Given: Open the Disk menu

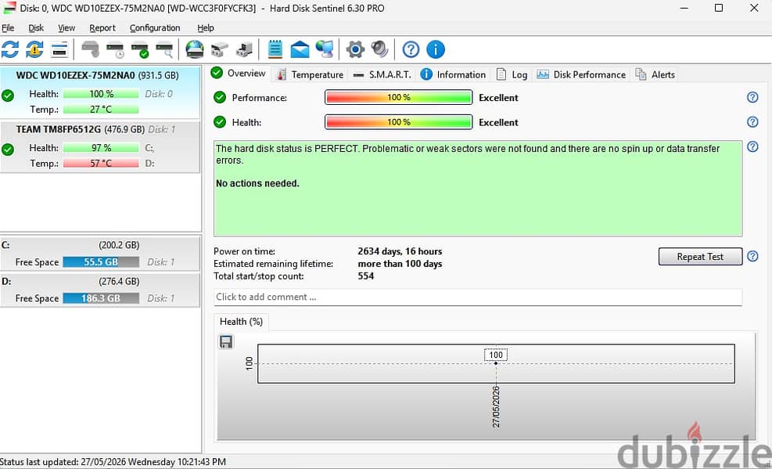Looking at the screenshot, I should [x=36, y=28].
